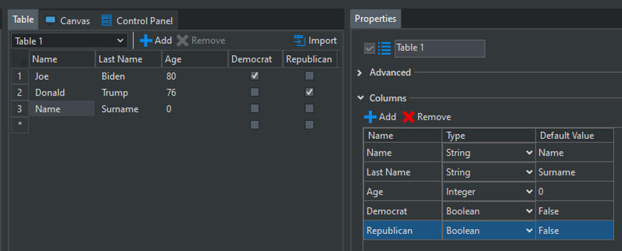The height and width of the screenshot is (251, 622).
Task: Click the Import icon
Action: click(x=299, y=41)
